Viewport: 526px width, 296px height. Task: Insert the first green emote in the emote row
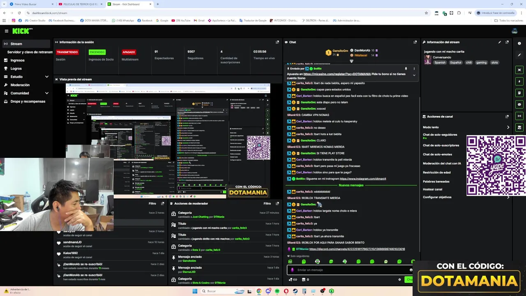point(290,261)
